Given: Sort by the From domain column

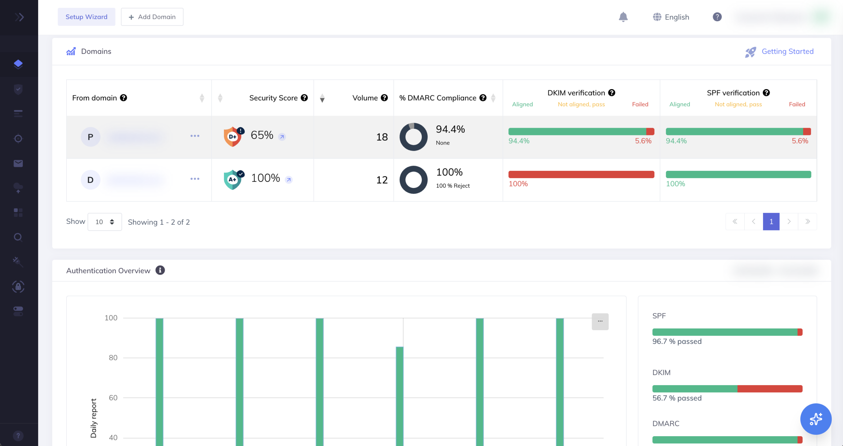Looking at the screenshot, I should tap(202, 98).
